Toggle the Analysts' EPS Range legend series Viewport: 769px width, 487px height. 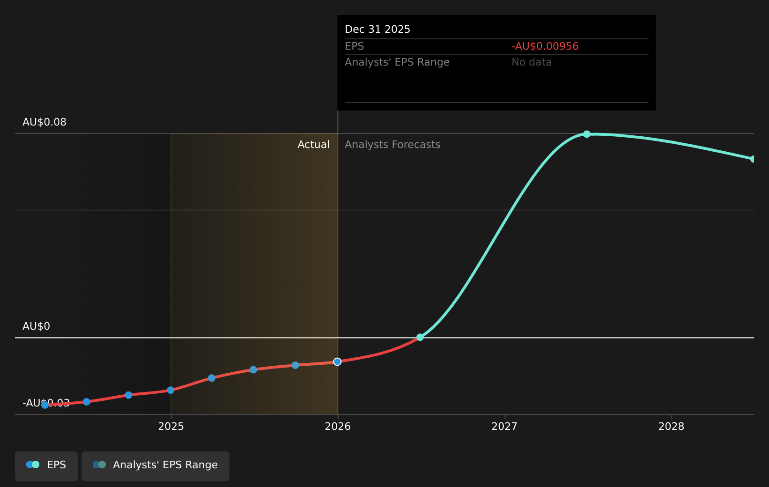coord(155,466)
